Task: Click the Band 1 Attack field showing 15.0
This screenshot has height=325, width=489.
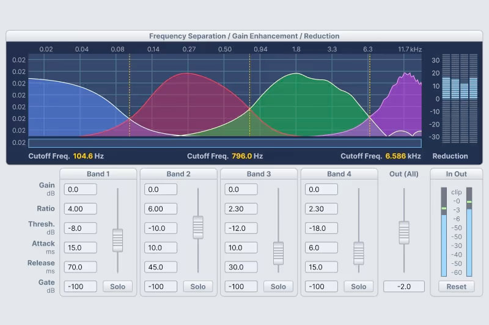Action: [x=81, y=248]
